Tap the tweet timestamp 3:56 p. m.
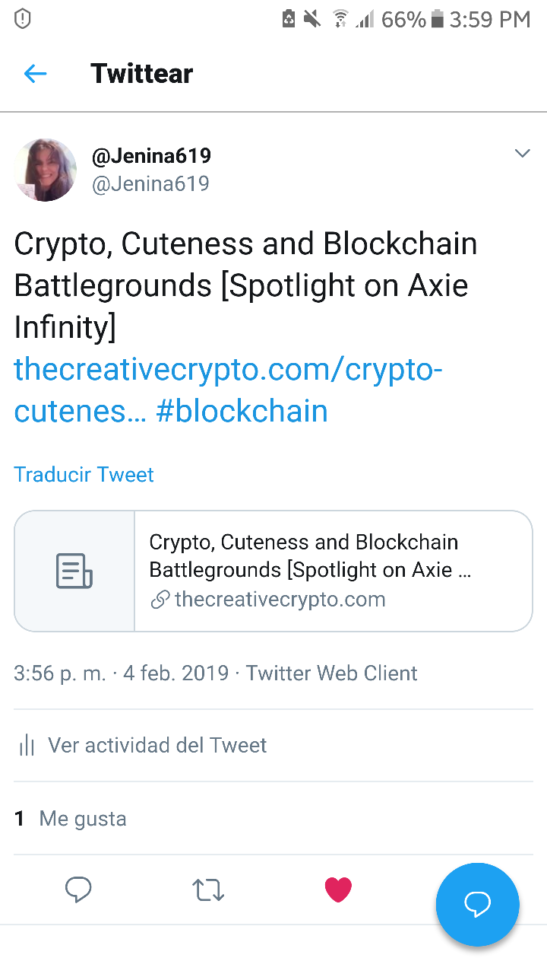The height and width of the screenshot is (974, 547). pyautogui.click(x=60, y=673)
